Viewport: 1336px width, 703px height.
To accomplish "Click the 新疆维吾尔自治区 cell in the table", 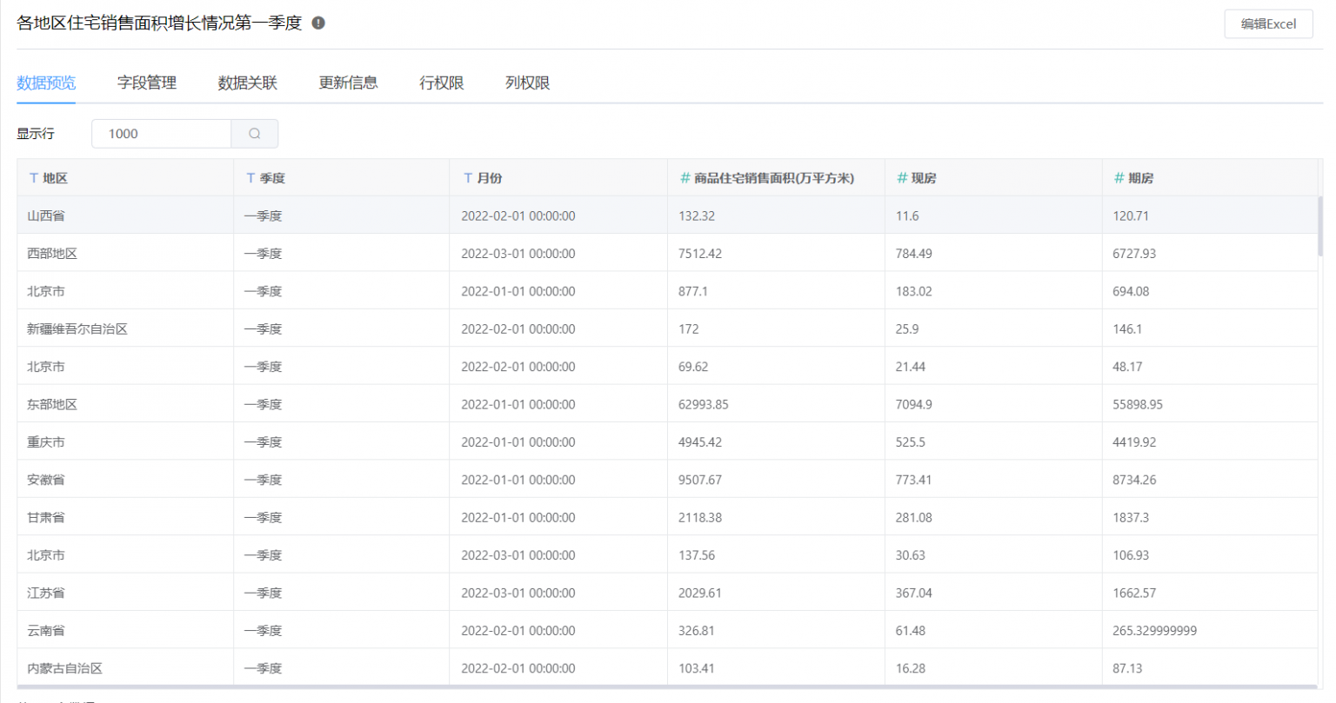I will [x=77, y=329].
